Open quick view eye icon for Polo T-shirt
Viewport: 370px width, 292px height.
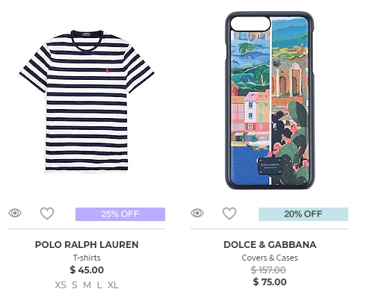pos(15,213)
